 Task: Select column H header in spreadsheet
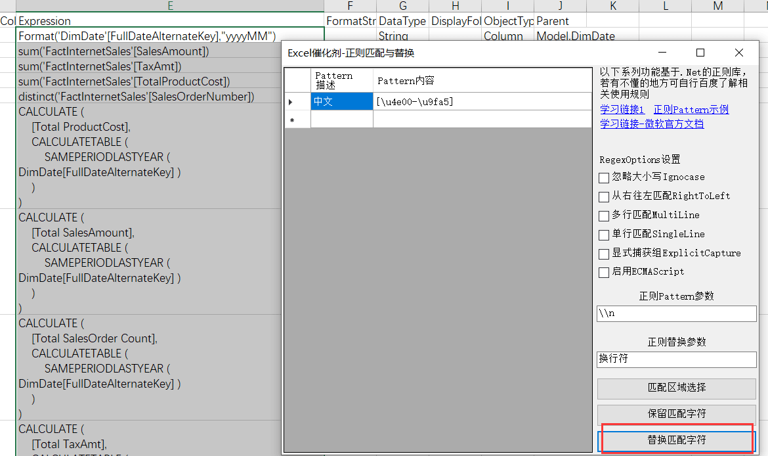[x=455, y=6]
